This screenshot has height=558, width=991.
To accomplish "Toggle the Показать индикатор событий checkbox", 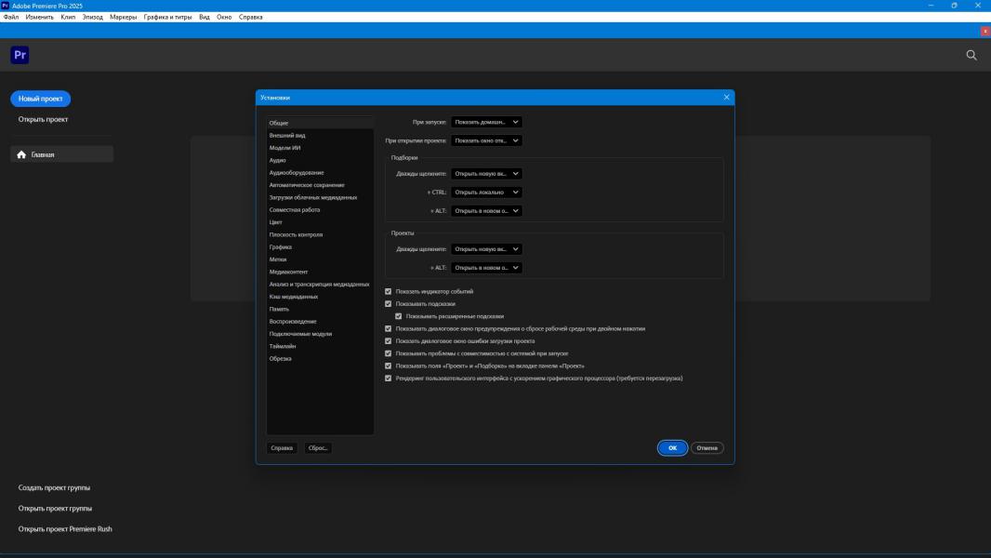I will coord(389,291).
